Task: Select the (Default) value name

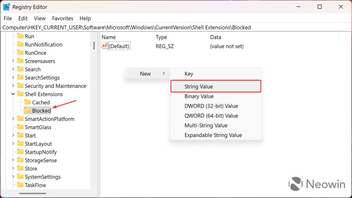Action: tap(119, 46)
